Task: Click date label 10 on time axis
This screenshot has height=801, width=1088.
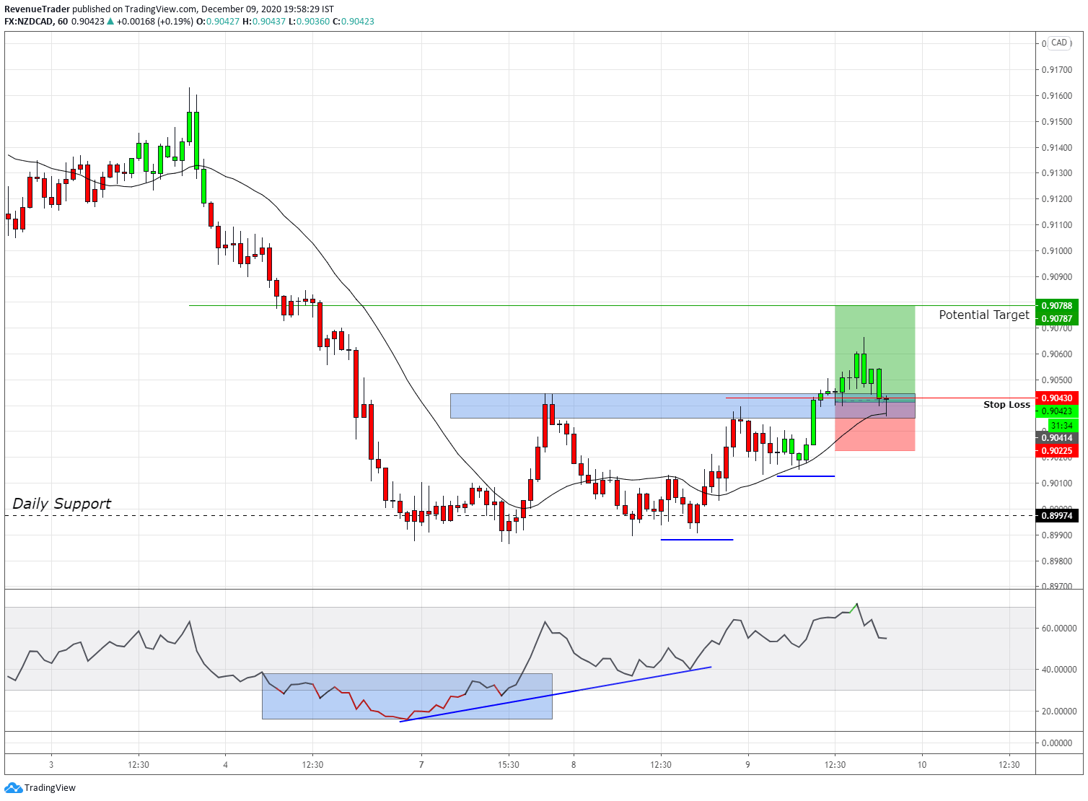Action: [922, 765]
